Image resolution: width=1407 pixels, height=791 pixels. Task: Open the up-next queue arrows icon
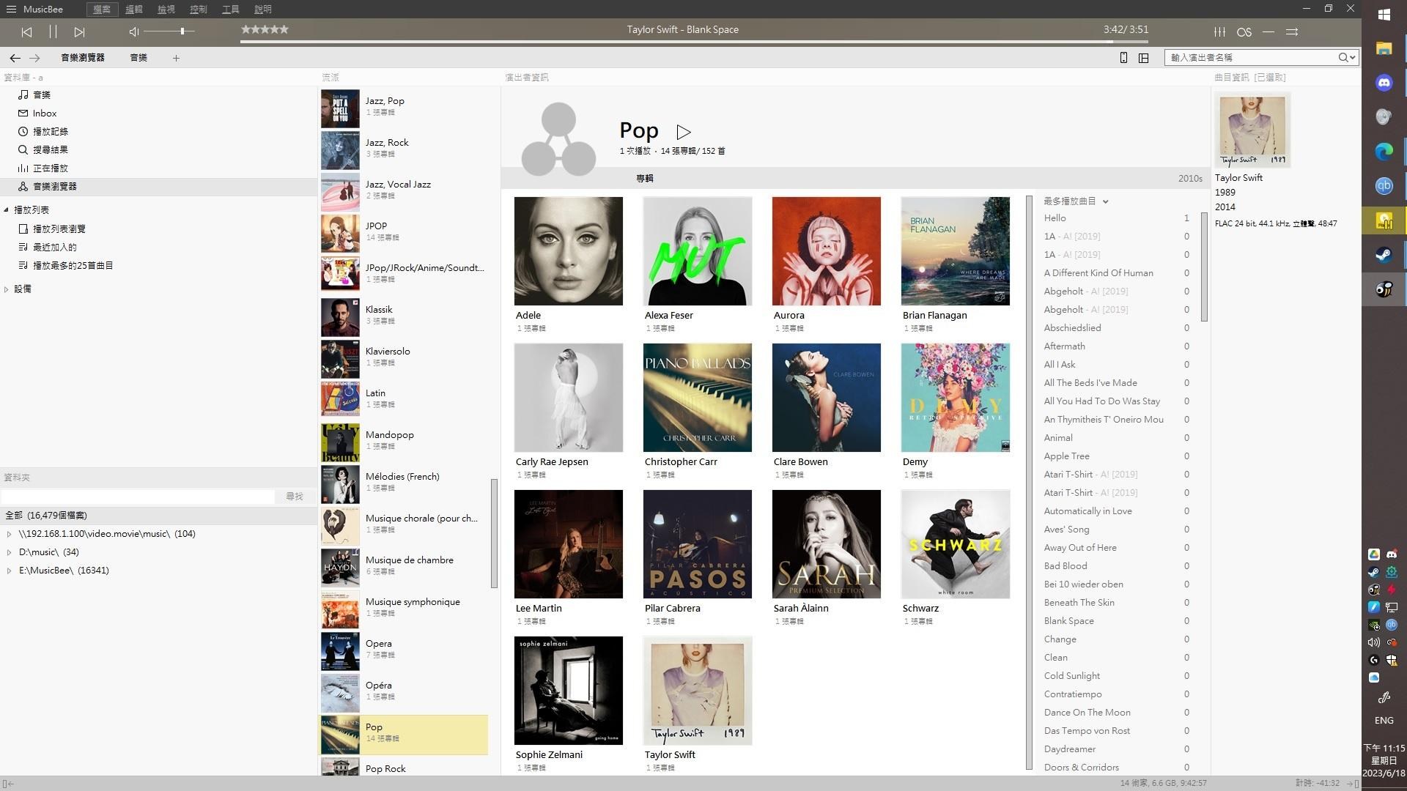(1292, 32)
